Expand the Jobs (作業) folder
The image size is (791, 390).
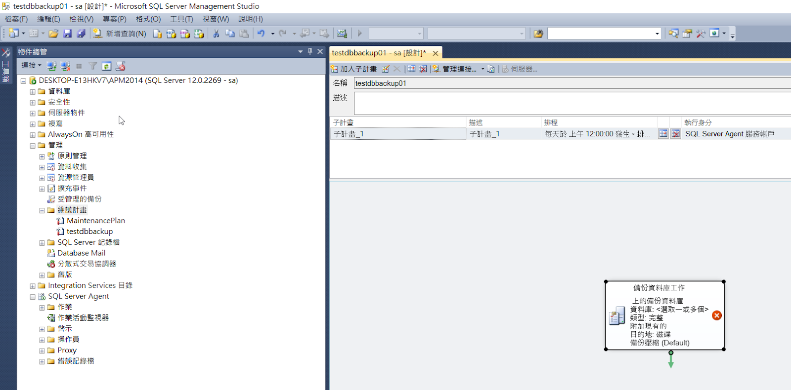pos(42,308)
